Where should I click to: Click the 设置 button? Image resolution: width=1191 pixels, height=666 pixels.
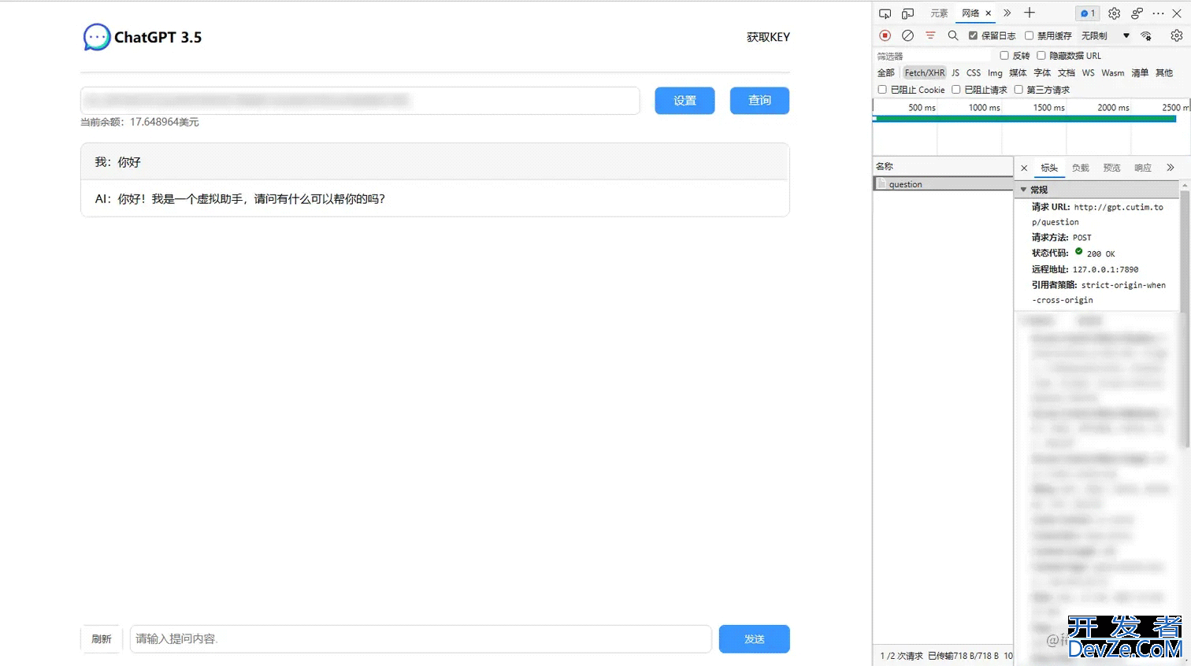685,101
